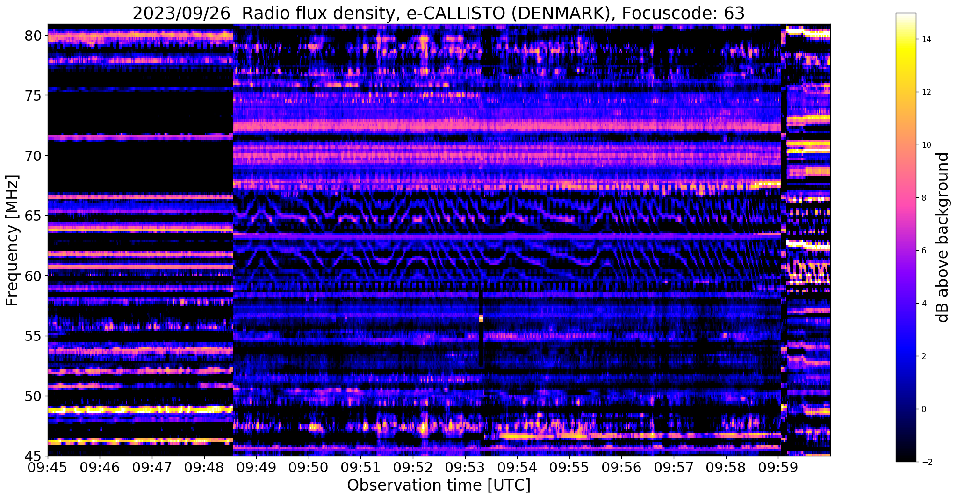Click the colorbar label 'dB above background'

click(x=943, y=238)
